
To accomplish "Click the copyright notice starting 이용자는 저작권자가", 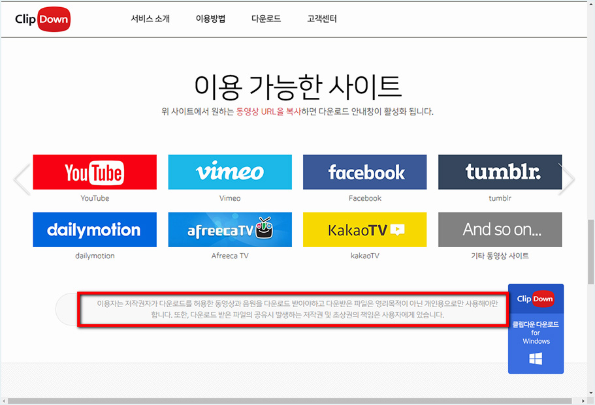I will pos(298,309).
